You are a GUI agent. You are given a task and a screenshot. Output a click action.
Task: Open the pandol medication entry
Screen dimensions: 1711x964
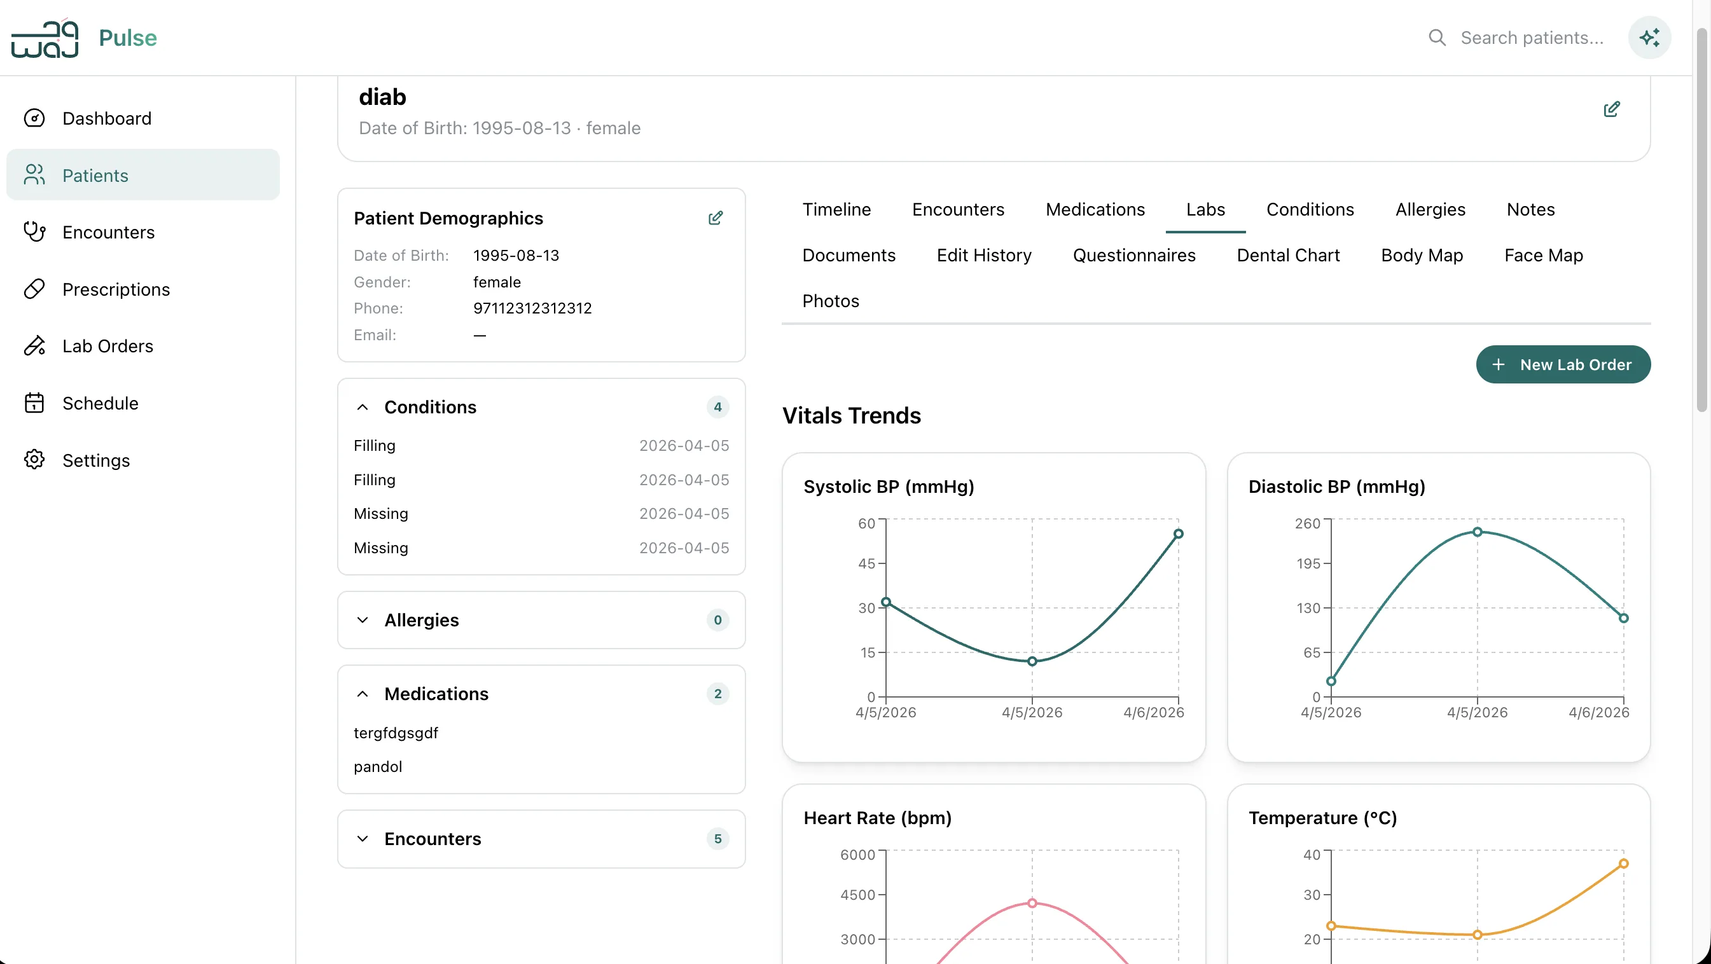point(377,767)
